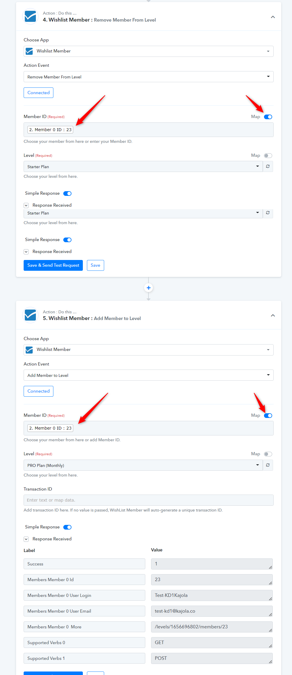Add a step with plus icon between actions
292x675 pixels.
[x=148, y=288]
